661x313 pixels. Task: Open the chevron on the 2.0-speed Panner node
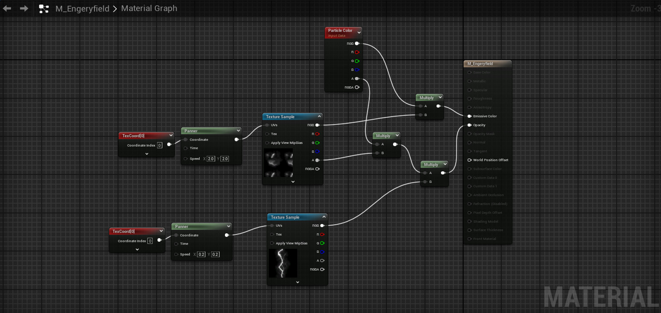[238, 131]
